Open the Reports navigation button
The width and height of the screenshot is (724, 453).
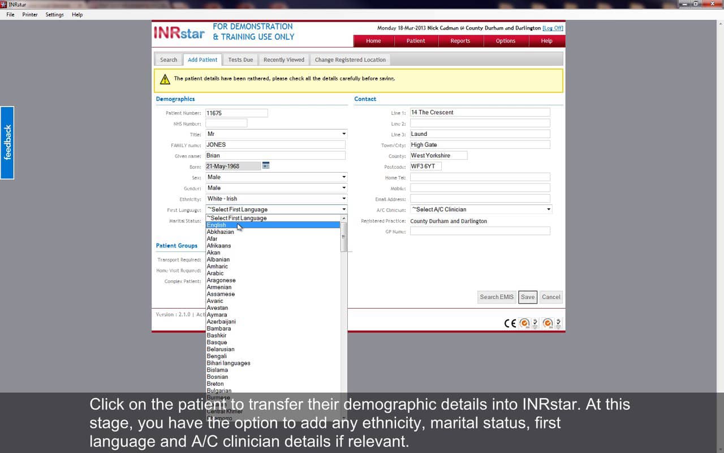click(460, 41)
